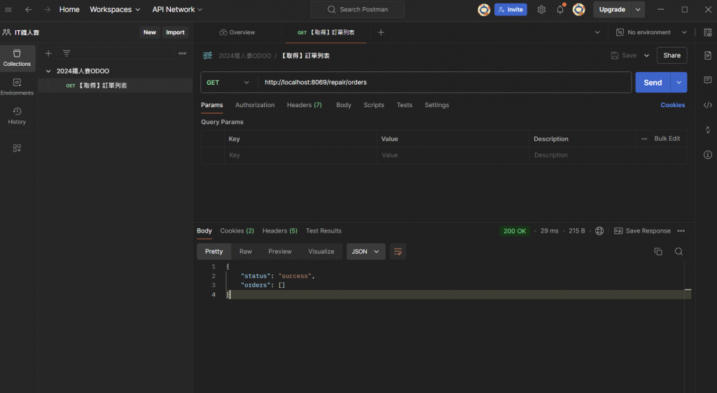Screen dimensions: 717x393
Task: Open the configure workspace sidebar grid icon
Action: (17, 149)
